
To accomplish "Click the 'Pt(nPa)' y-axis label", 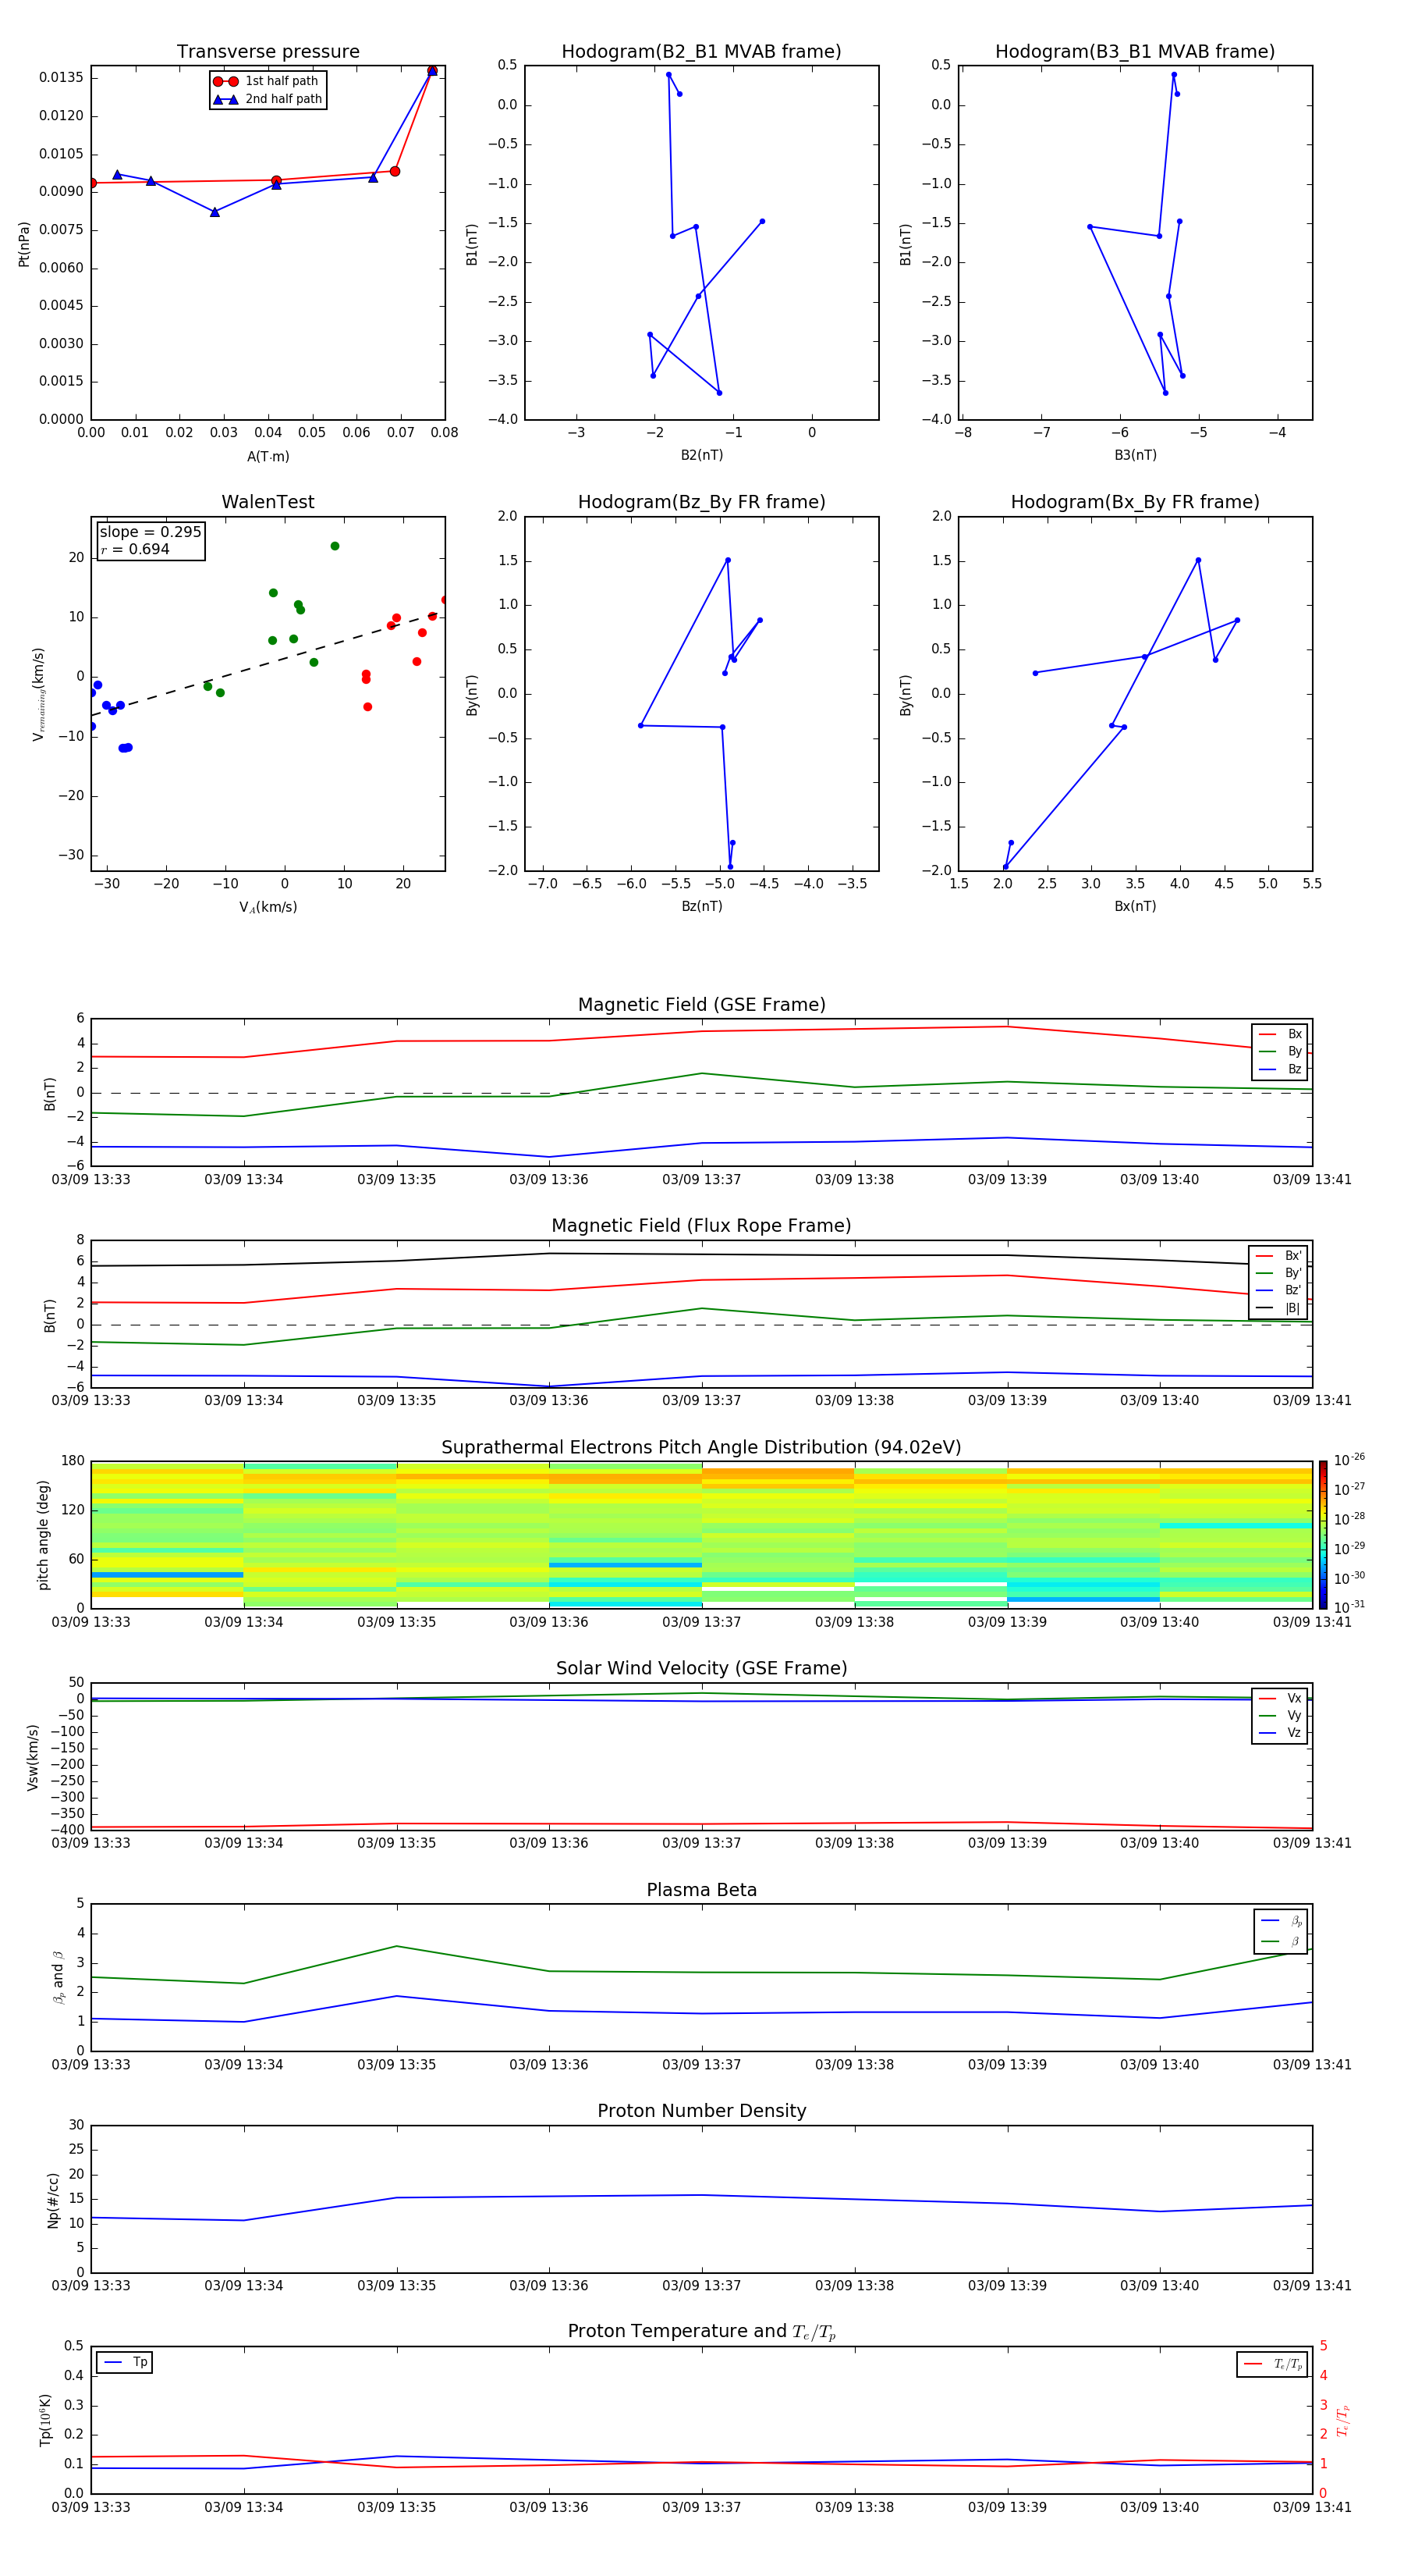I will [24, 244].
